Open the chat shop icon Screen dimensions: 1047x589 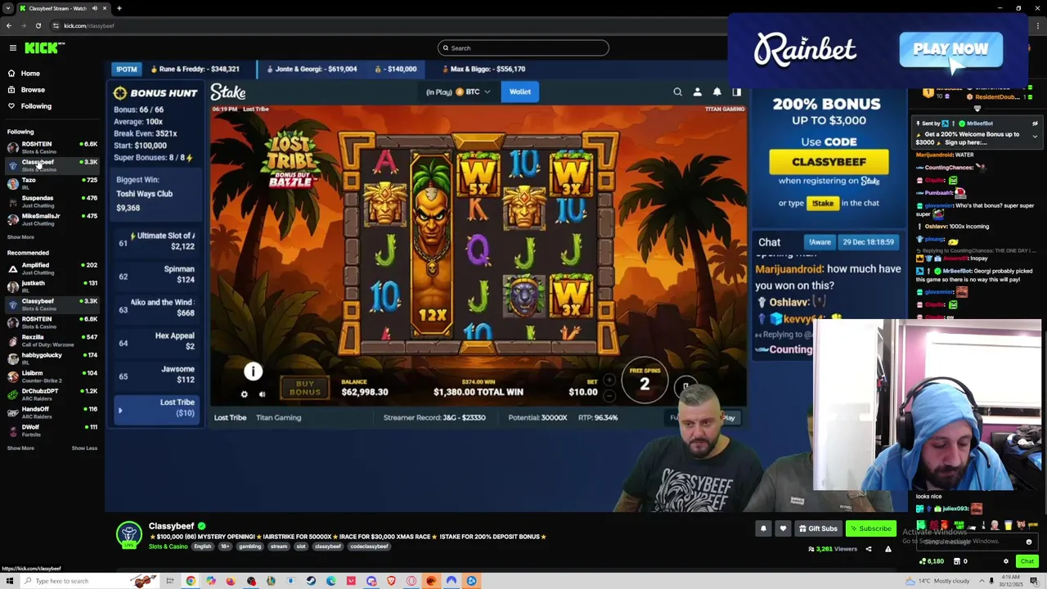(x=958, y=561)
